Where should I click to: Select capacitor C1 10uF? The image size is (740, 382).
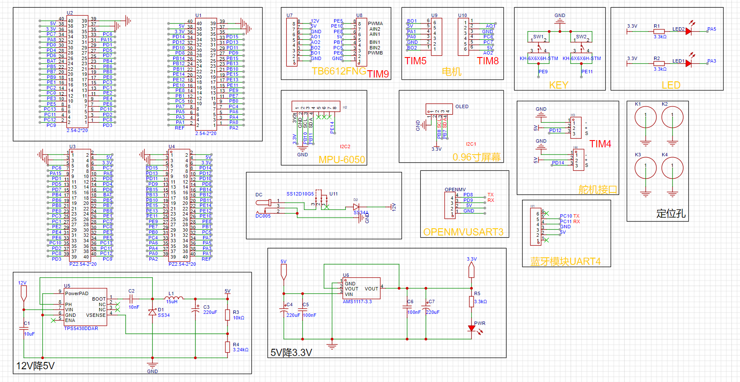coord(24,328)
